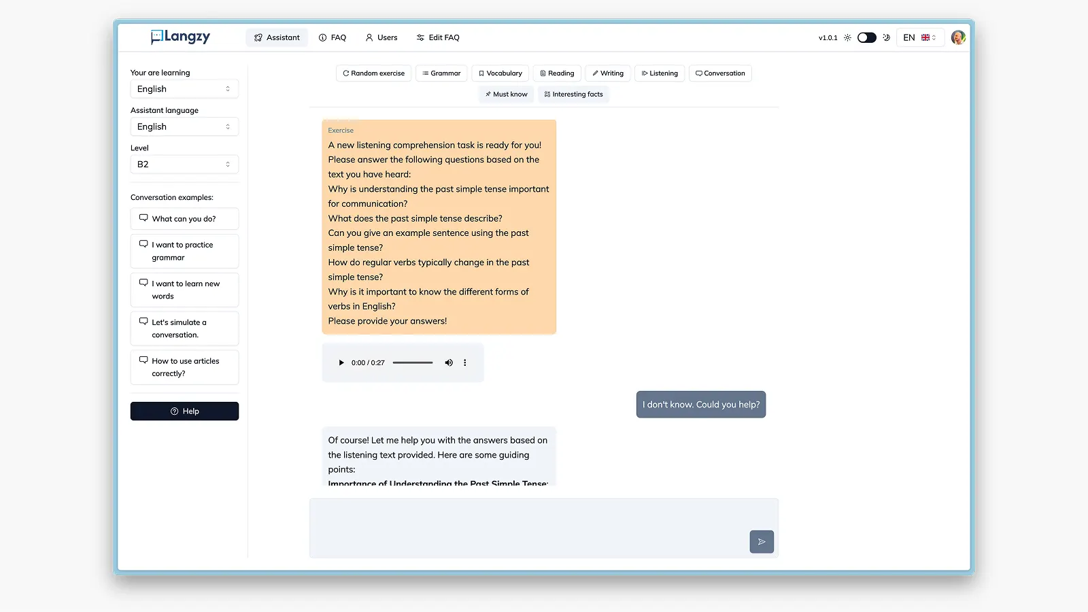Open the FAQ tab

[x=333, y=37]
